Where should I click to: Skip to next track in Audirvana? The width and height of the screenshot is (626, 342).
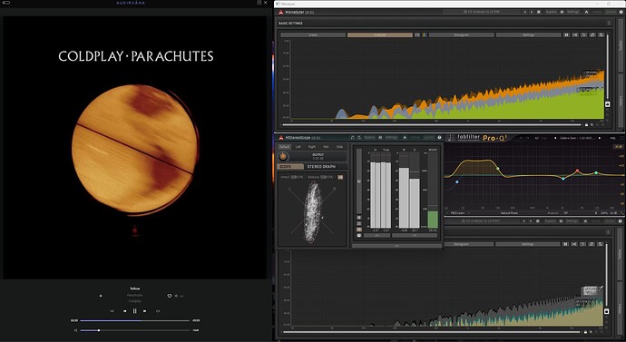pos(144,311)
